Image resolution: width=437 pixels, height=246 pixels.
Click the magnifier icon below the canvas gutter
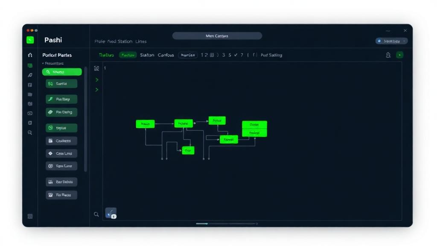pyautogui.click(x=96, y=214)
